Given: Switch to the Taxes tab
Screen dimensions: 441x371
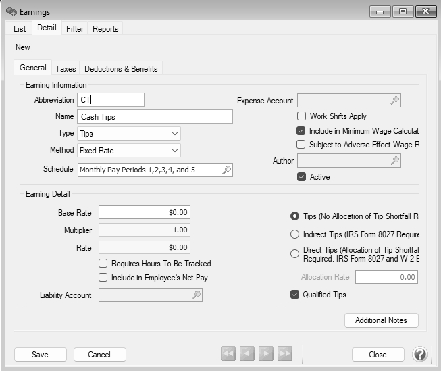Looking at the screenshot, I should tap(66, 68).
